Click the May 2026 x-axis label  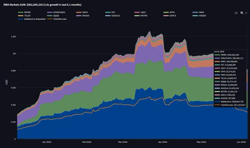click(201, 142)
